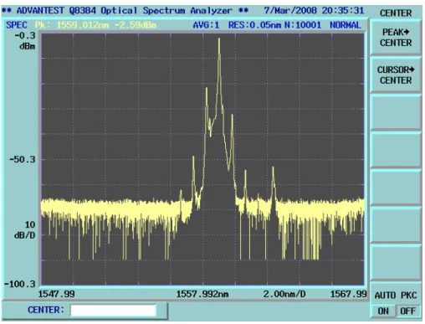Click the CENTER input field
This screenshot has width=425, height=324.
113,311
